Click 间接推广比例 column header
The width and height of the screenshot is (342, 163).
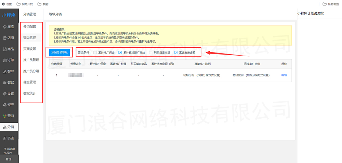(x=252, y=64)
